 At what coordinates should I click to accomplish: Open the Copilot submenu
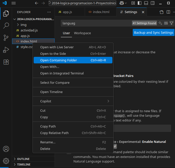coord(73,101)
